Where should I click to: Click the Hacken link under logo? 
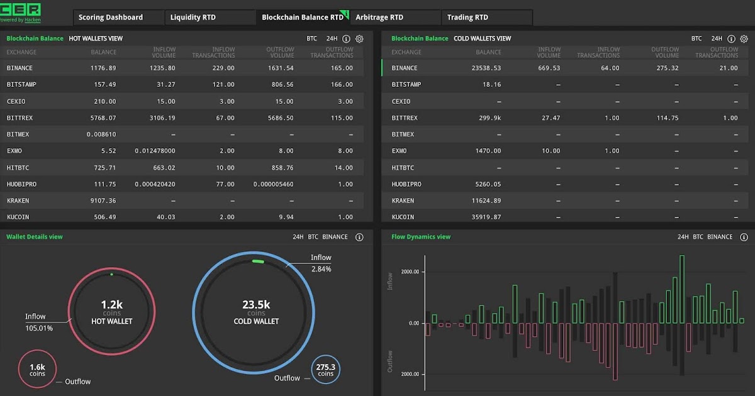34,19
